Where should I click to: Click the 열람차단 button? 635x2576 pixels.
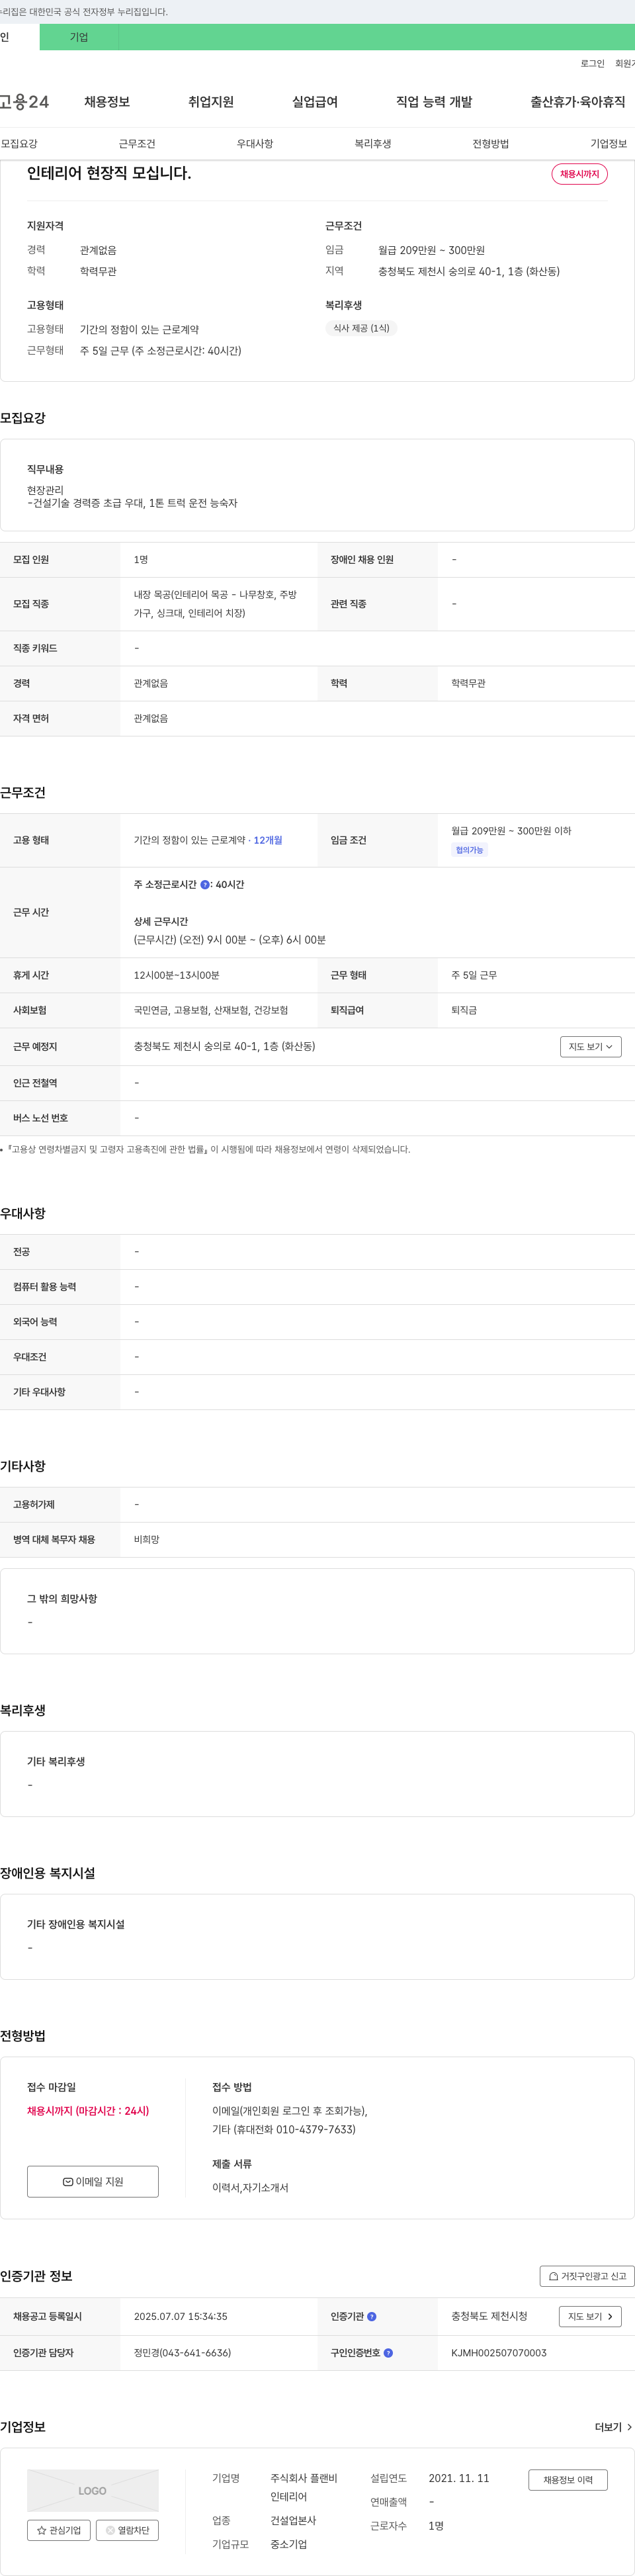pos(127,2530)
